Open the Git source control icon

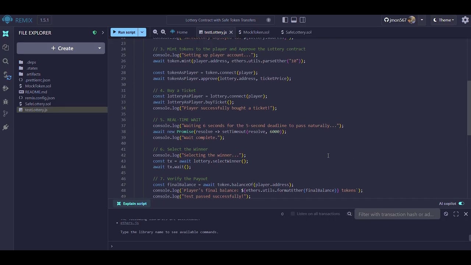click(x=6, y=114)
